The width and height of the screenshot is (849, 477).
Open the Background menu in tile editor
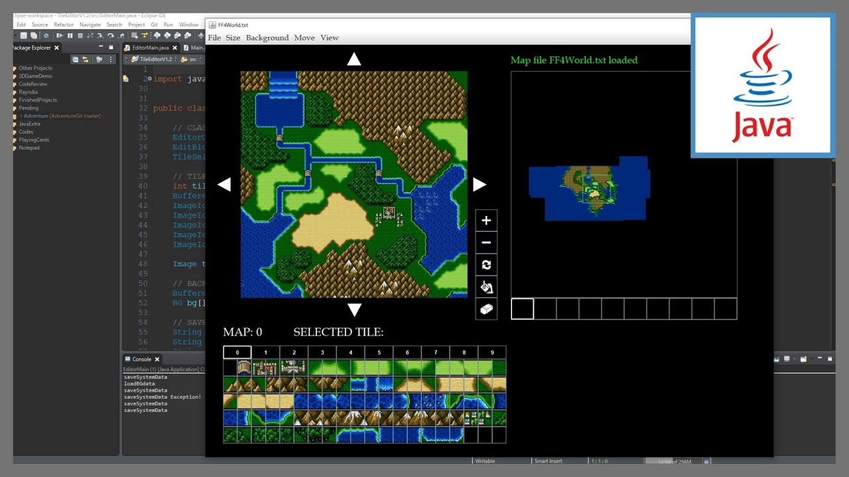[267, 38]
